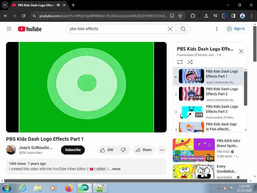Select PBS Kids Dash Logo Effects Part 1 thumbnail
This screenshot has width=257, height=193.
coord(191,76)
